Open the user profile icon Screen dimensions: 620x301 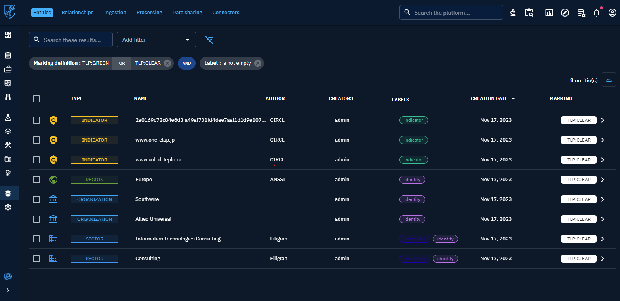[612, 13]
